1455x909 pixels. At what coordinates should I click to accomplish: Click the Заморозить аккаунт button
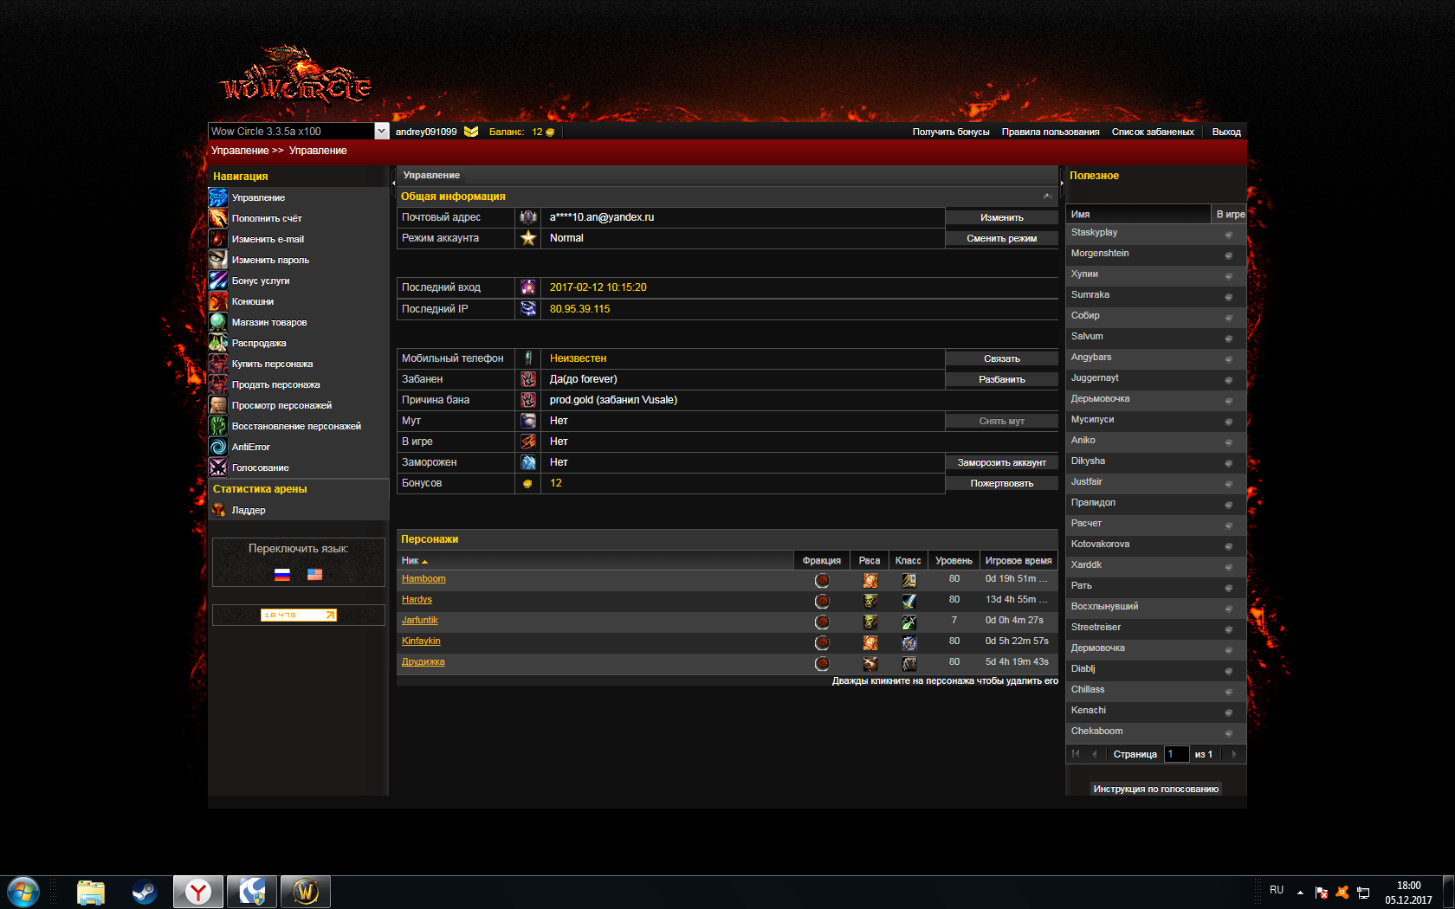(1001, 462)
